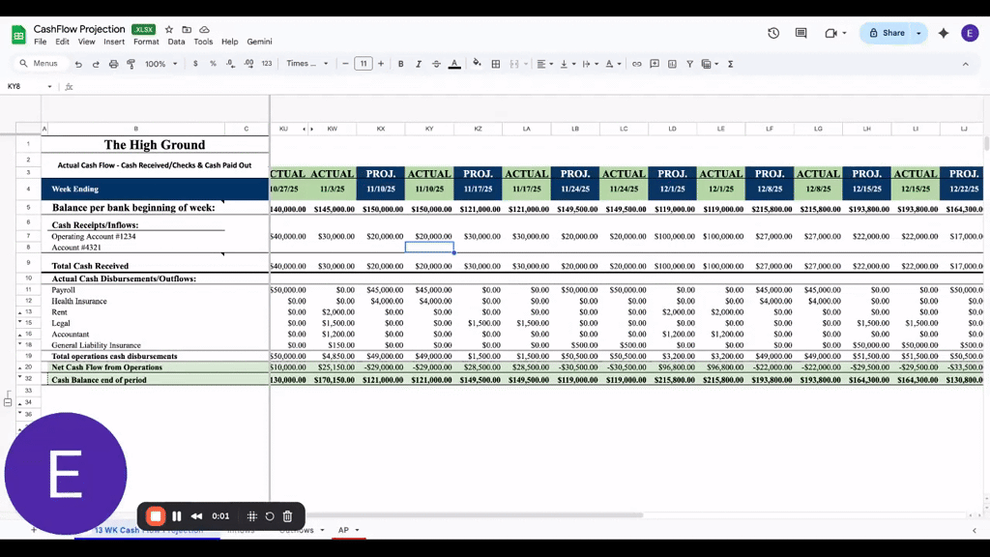The width and height of the screenshot is (990, 557).
Task: Insert a chart from the toolbar
Action: coord(670,63)
